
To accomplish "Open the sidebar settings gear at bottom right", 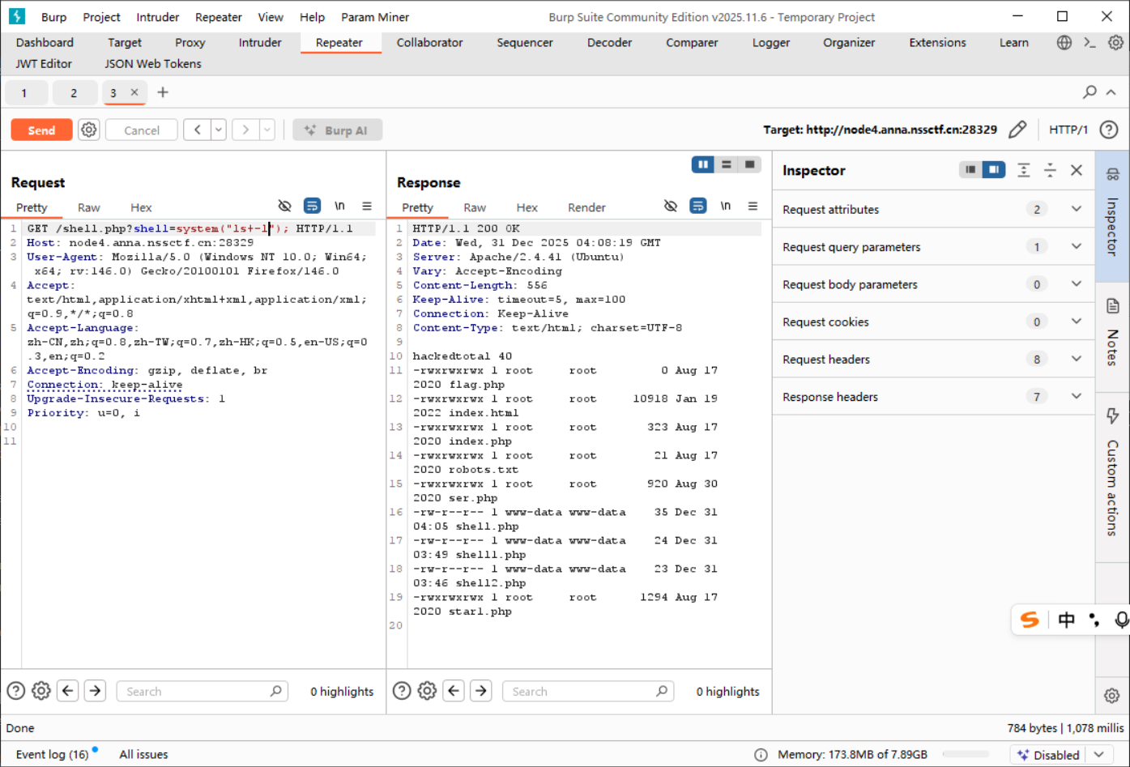I will point(1112,696).
